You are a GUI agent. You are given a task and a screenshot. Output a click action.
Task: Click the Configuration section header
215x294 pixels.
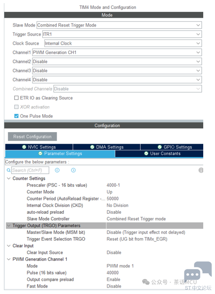pyautogui.click(x=104, y=125)
